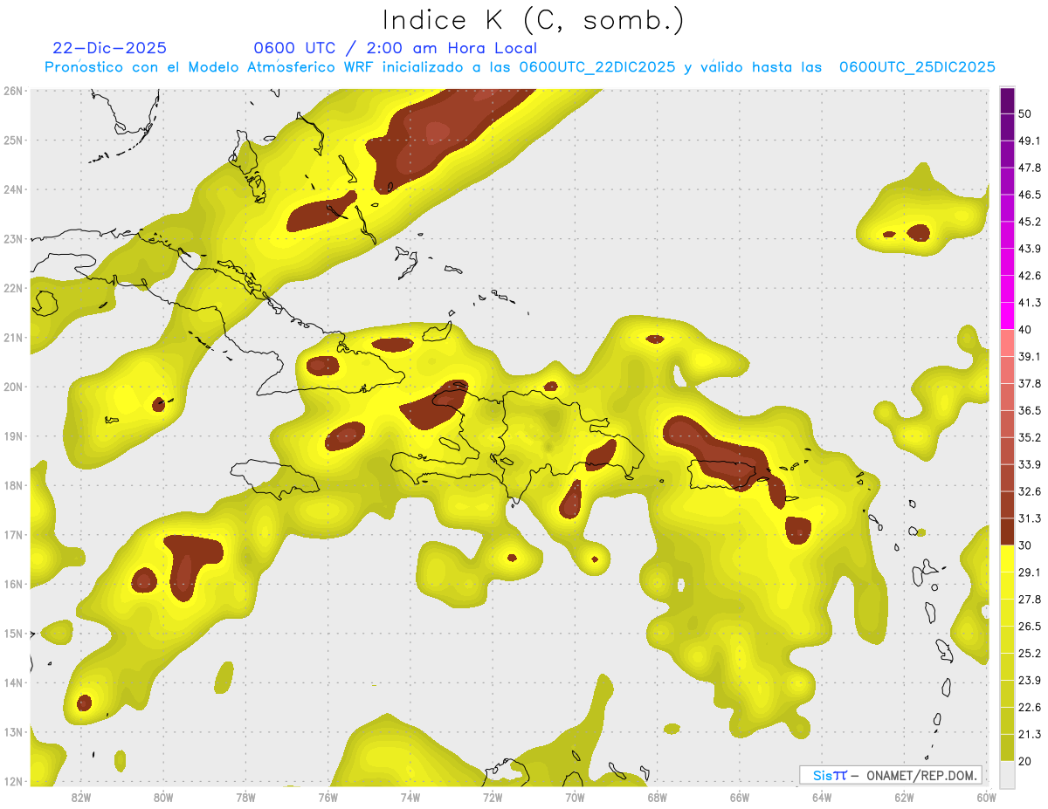The width and height of the screenshot is (1048, 809).
Task: Click the '29.1' color scale value
Action: point(1030,572)
